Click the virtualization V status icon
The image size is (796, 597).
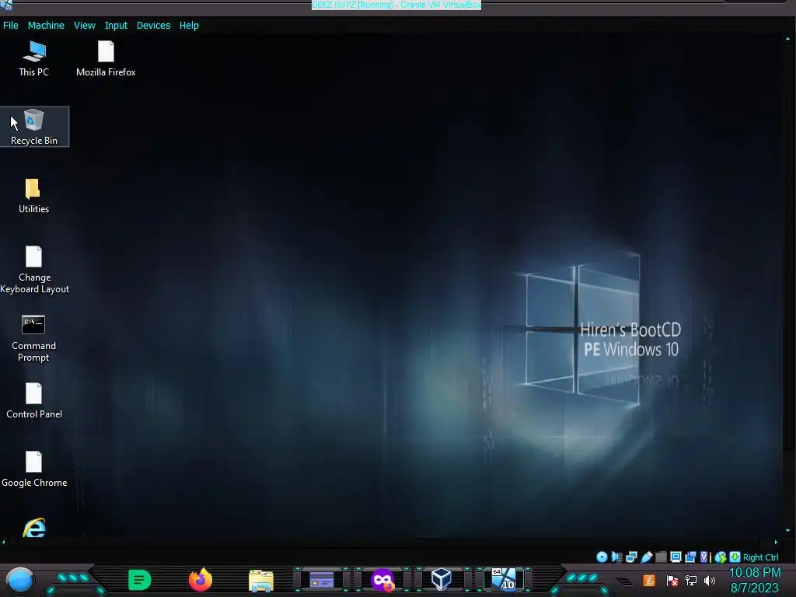pos(704,557)
